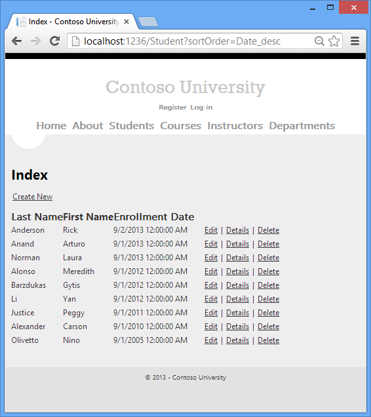Edit the Barzdukas Gytis row
371x417 pixels.
[211, 285]
